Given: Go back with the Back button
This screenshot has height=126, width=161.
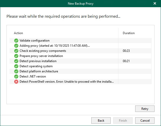Looking at the screenshot, I should click(101, 121).
